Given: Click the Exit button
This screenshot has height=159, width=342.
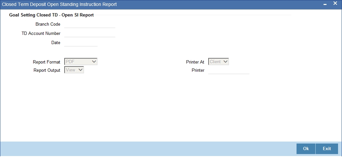Looking at the screenshot, I should pos(327,148).
